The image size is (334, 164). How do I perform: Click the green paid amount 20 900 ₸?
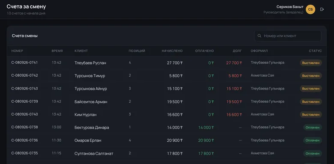click(x=206, y=140)
